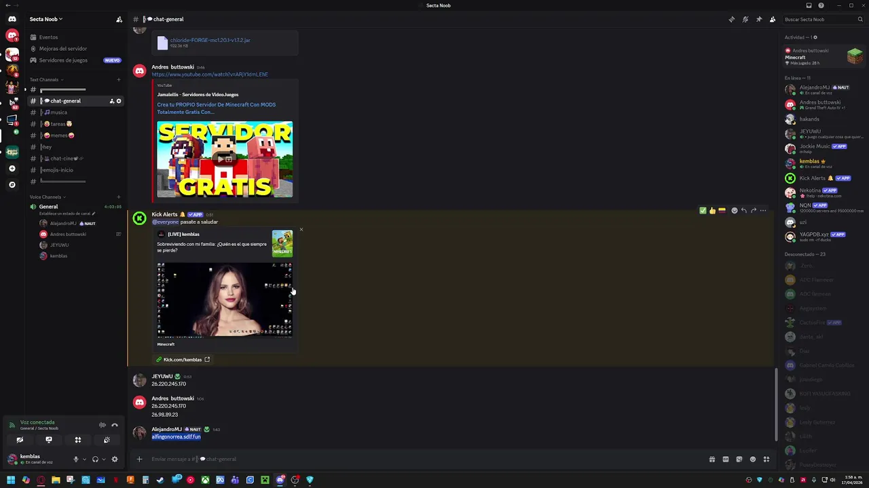
Task: Toggle noise suppression in voice panel
Action: [103, 425]
